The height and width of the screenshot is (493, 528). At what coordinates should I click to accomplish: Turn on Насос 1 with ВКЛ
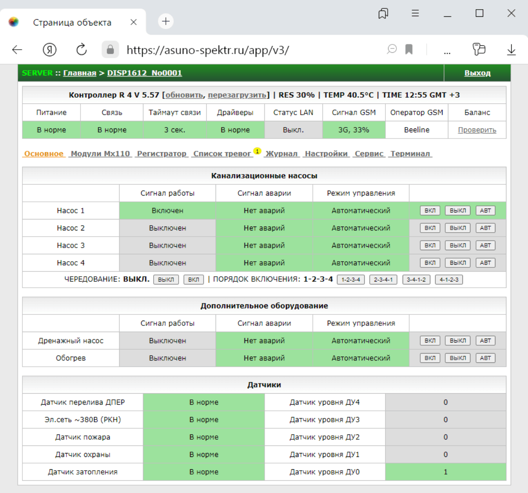point(430,211)
